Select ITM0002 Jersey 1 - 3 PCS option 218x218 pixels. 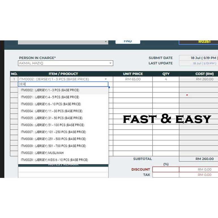pos(50,90)
